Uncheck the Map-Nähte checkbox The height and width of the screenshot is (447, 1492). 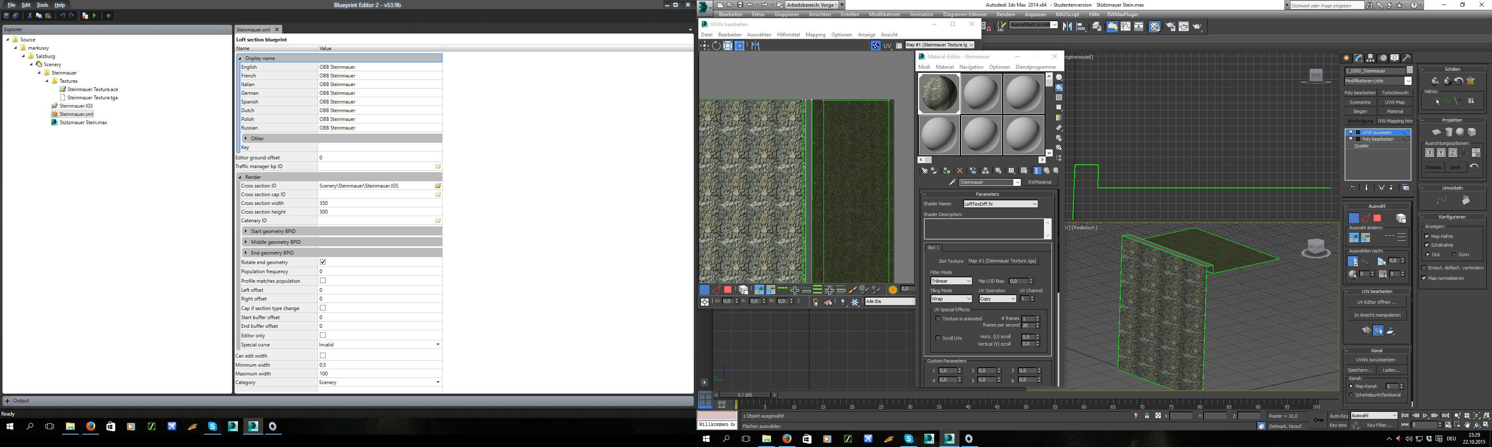coord(1427,236)
